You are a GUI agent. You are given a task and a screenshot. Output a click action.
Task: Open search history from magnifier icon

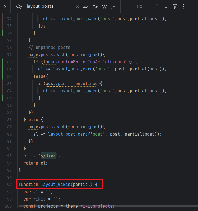(x=19, y=6)
